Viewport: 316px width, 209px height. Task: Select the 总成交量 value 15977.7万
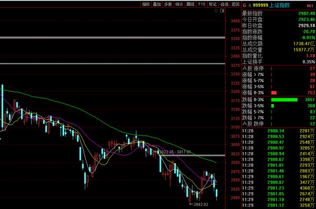304,50
